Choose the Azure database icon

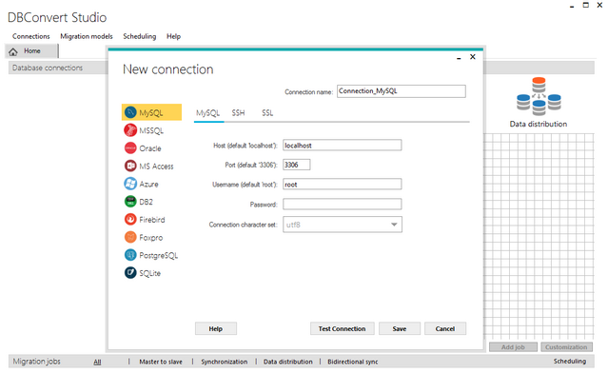130,184
